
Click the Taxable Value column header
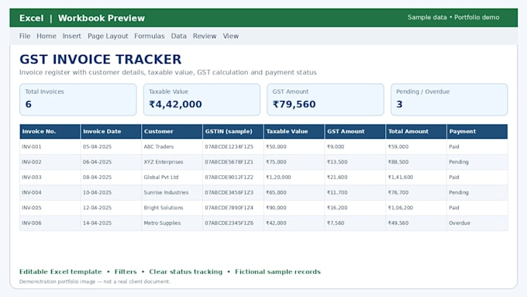pyautogui.click(x=294, y=132)
